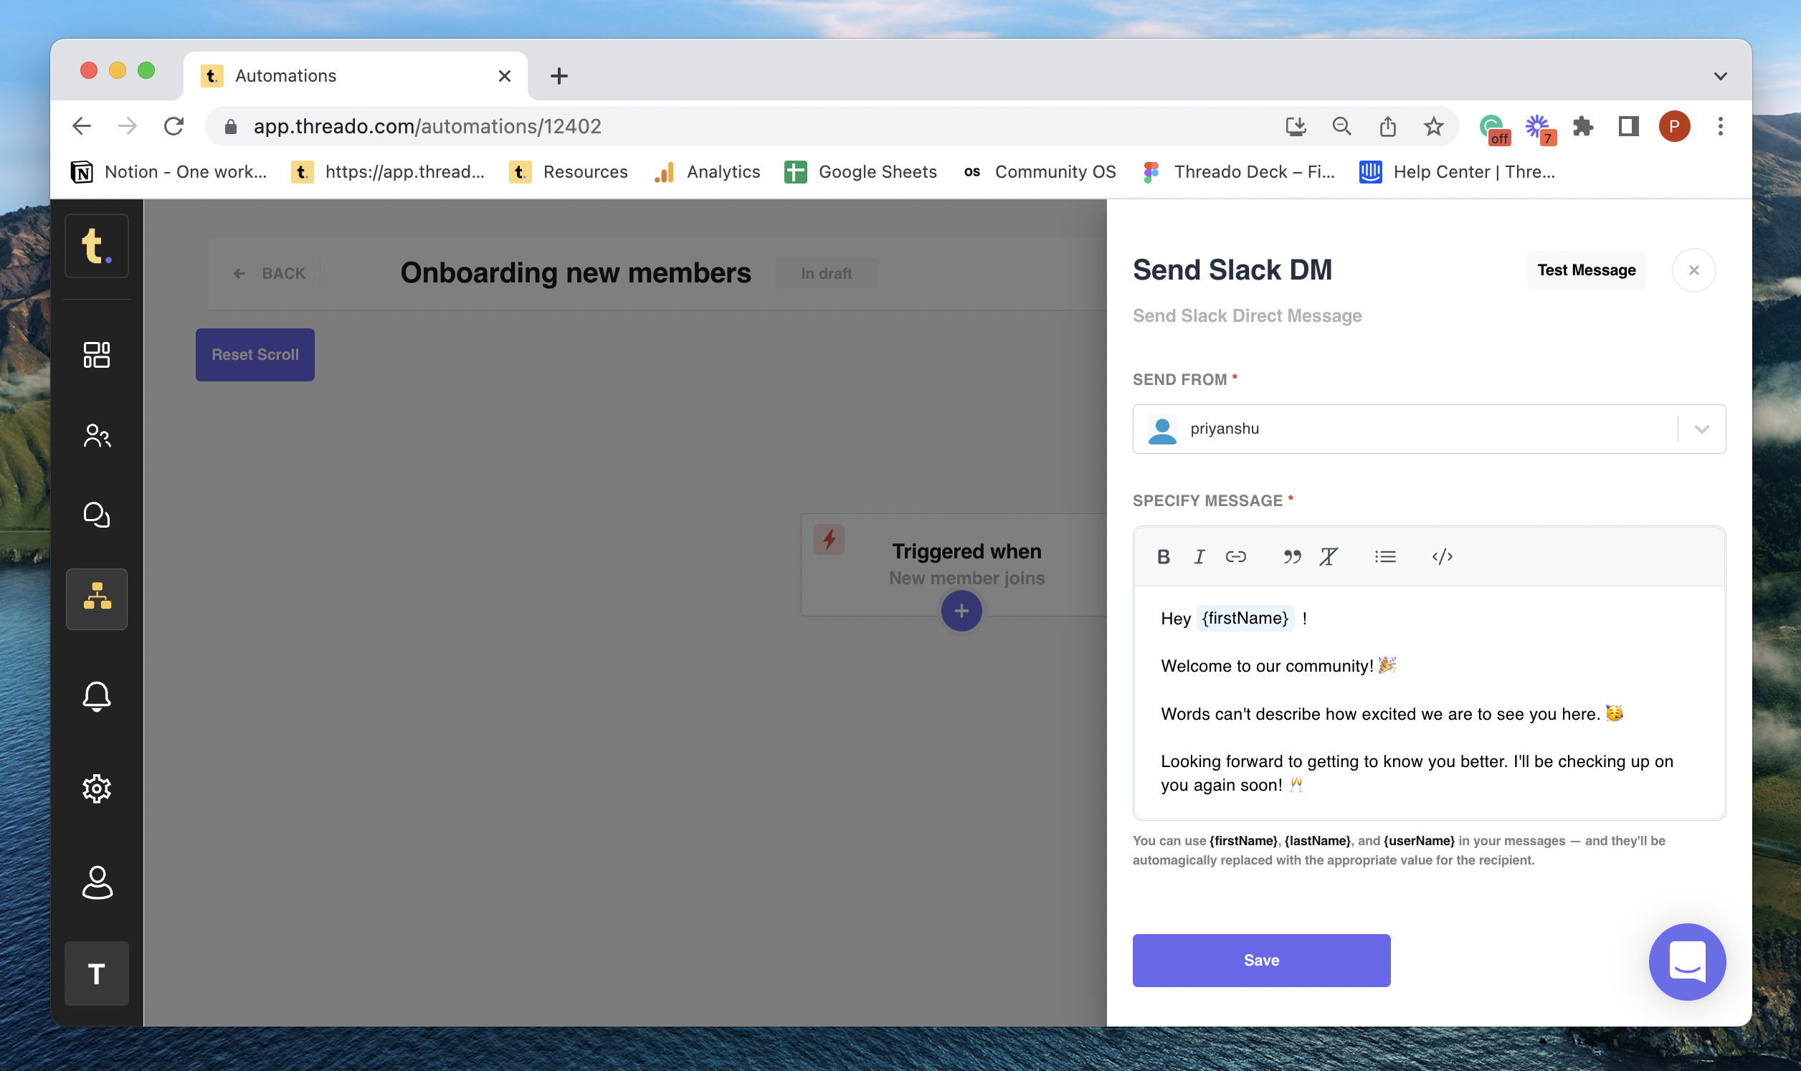The width and height of the screenshot is (1801, 1071).
Task: Toggle bold formatting in message editor
Action: [x=1163, y=556]
